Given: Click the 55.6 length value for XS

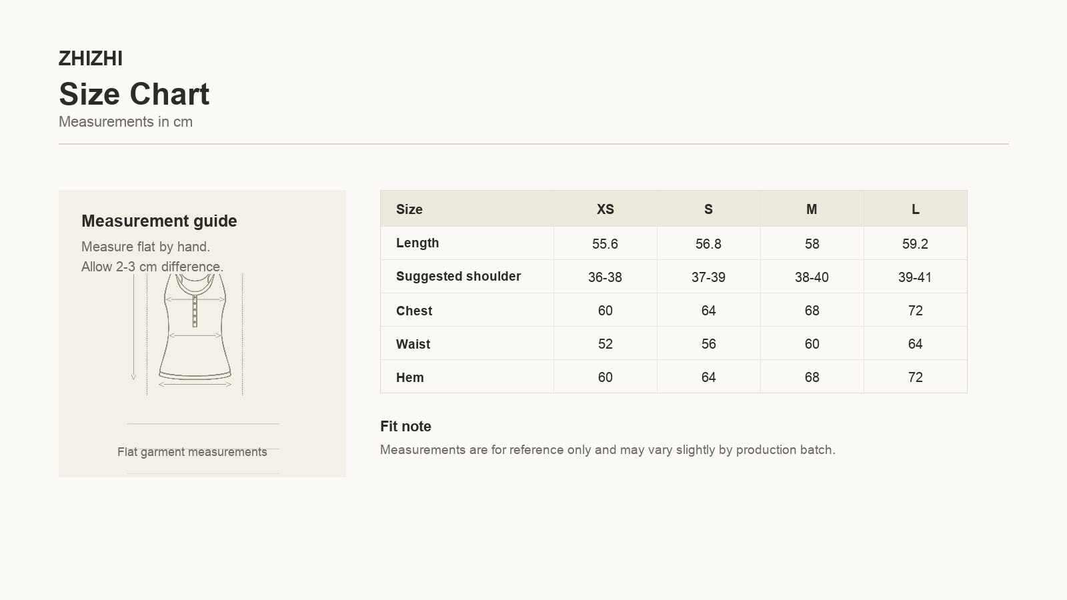Looking at the screenshot, I should point(605,244).
